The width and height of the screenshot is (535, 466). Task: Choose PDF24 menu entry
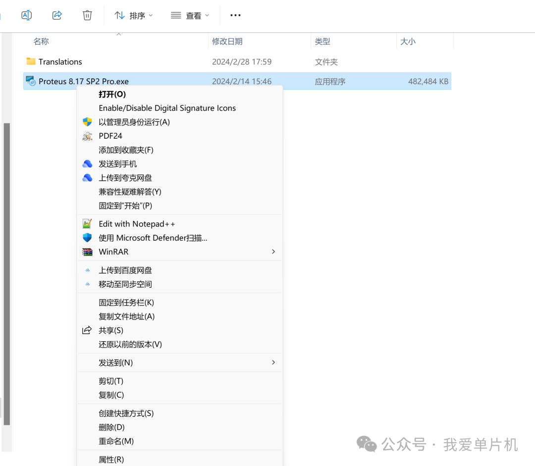pos(110,136)
